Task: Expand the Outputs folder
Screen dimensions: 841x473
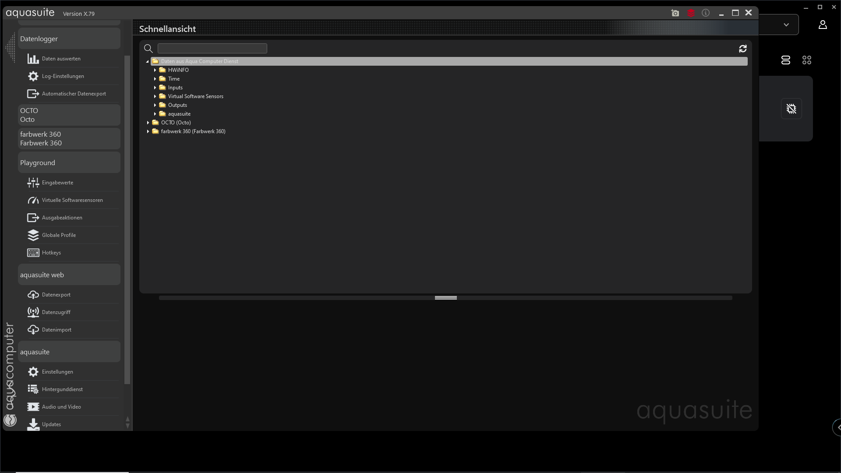Action: (155, 105)
